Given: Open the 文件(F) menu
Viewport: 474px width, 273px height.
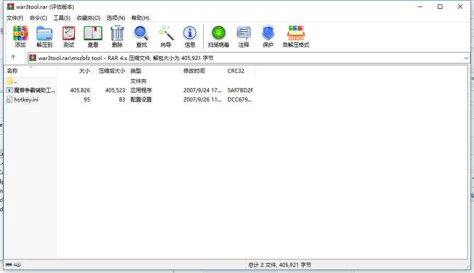Looking at the screenshot, I should coord(15,18).
